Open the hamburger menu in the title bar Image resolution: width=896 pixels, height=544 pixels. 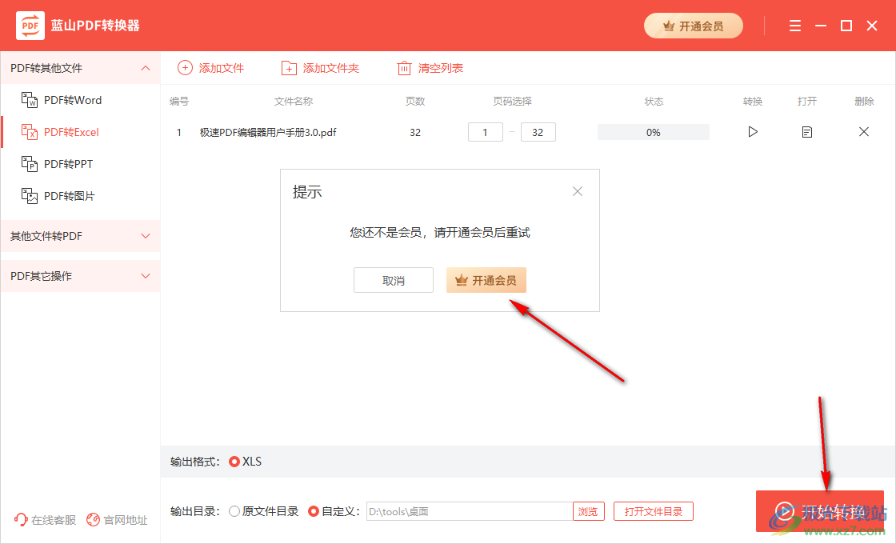[795, 26]
